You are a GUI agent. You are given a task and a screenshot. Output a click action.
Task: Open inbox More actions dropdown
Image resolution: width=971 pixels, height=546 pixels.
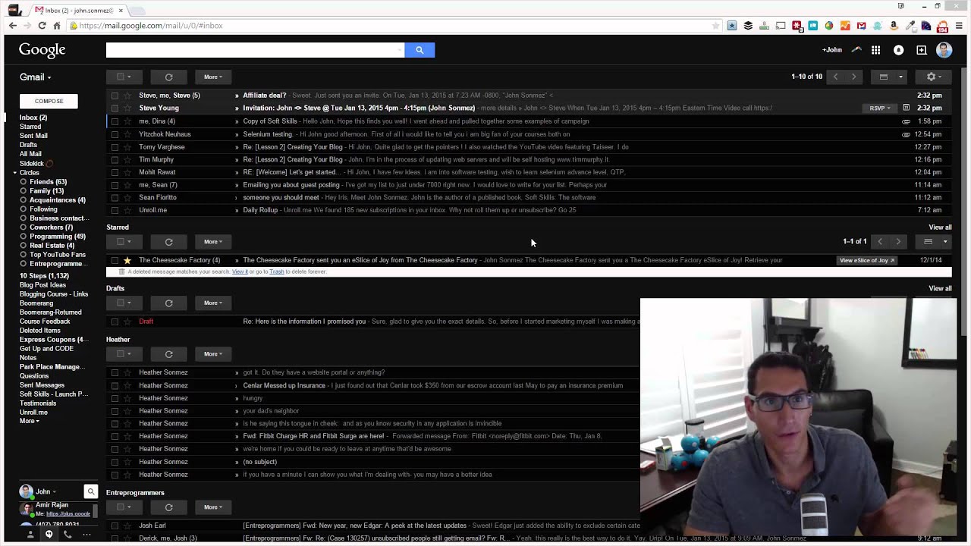(x=212, y=77)
